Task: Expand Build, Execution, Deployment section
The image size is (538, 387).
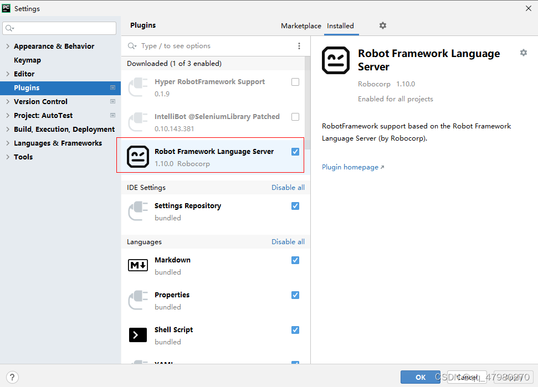Action: pos(8,129)
